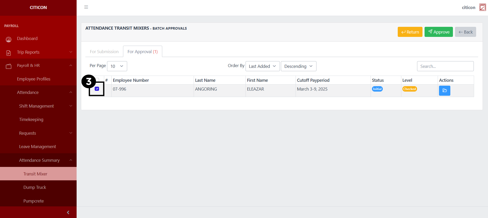
Task: Click the Trip Reports document icon
Action: pos(9,53)
